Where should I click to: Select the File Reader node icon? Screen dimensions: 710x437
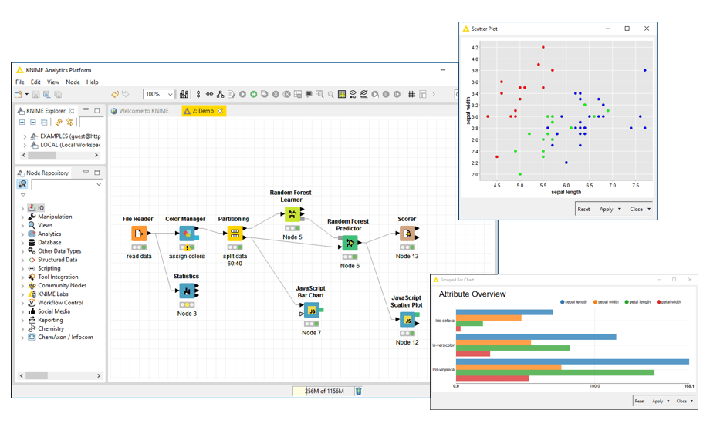pos(139,234)
